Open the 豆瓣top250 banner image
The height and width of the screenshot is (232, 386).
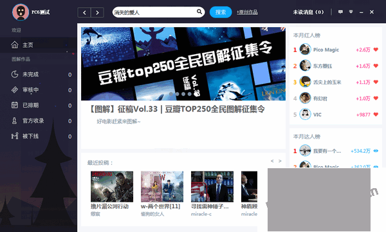[x=183, y=64]
